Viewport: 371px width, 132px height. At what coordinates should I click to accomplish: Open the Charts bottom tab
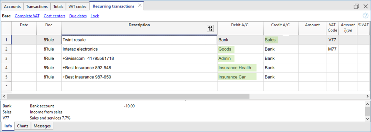click(23, 126)
